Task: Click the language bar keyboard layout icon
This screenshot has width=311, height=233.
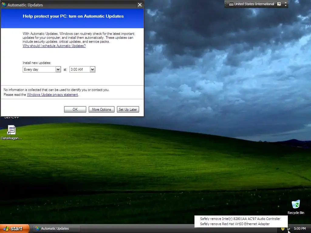Action: tap(231, 4)
